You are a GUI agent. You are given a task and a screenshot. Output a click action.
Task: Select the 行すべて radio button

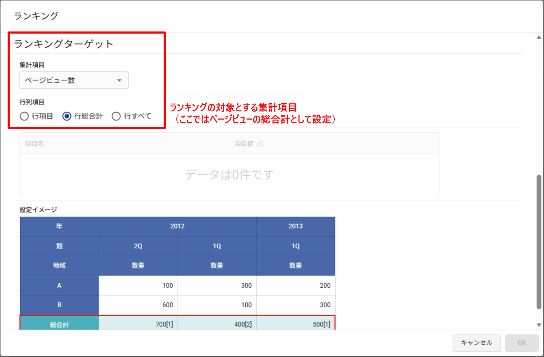click(x=116, y=116)
